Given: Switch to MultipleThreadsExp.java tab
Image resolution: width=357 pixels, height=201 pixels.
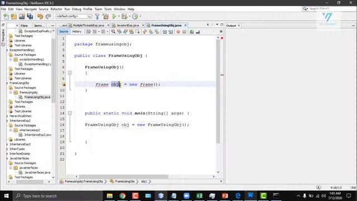Looking at the screenshot, I should pos(88,25).
